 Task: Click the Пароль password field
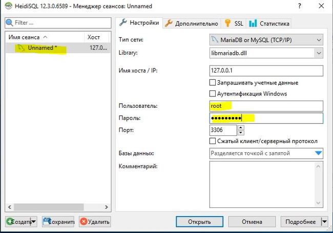(x=266, y=118)
